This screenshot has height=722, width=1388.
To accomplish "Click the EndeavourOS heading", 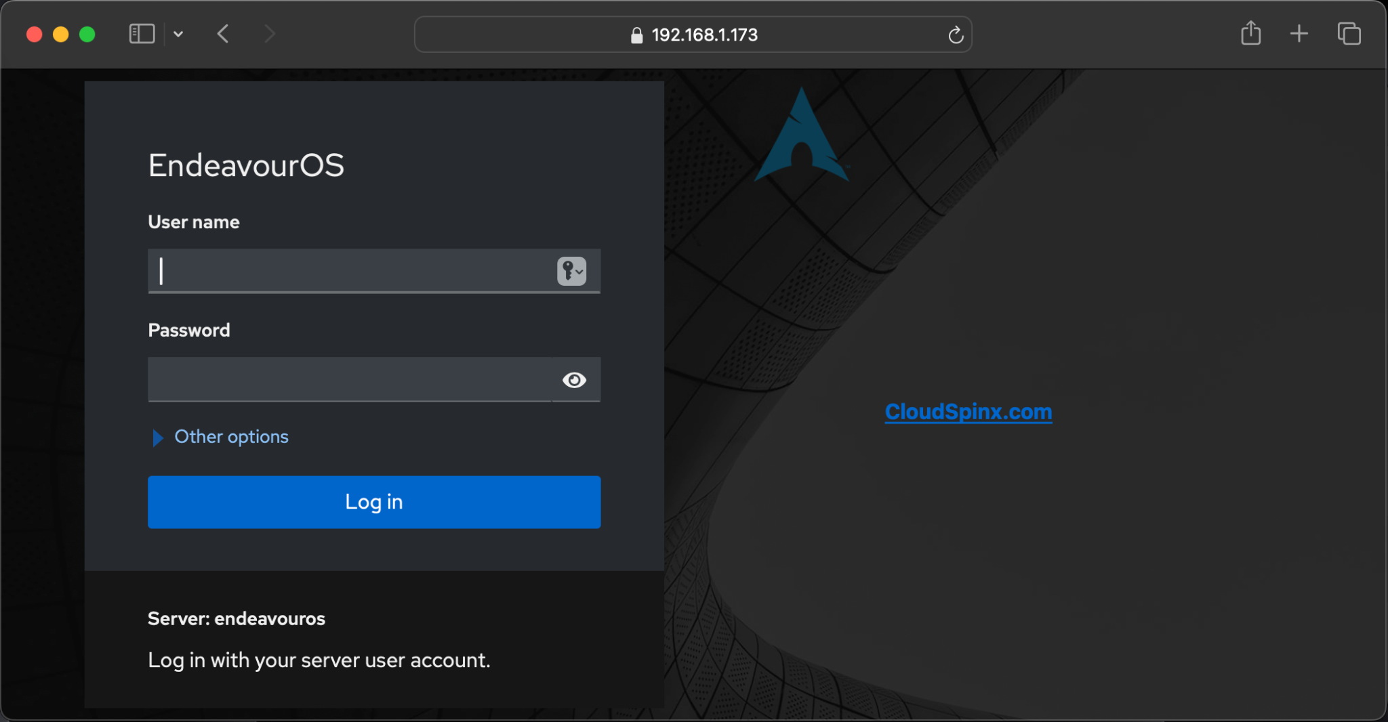I will pyautogui.click(x=246, y=164).
